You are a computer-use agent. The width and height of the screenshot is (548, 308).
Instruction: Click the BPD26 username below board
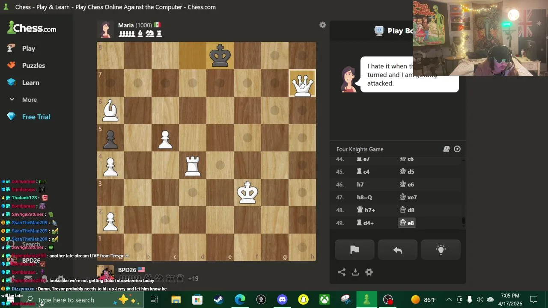pos(127,270)
